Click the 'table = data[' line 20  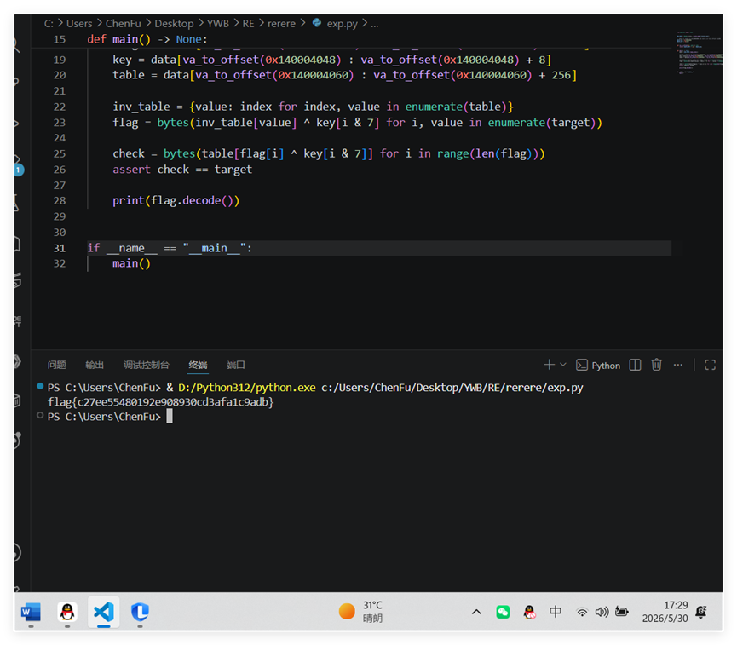344,75
